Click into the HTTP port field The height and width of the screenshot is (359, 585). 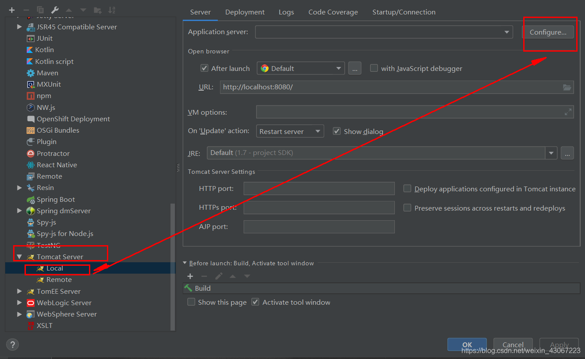click(319, 189)
